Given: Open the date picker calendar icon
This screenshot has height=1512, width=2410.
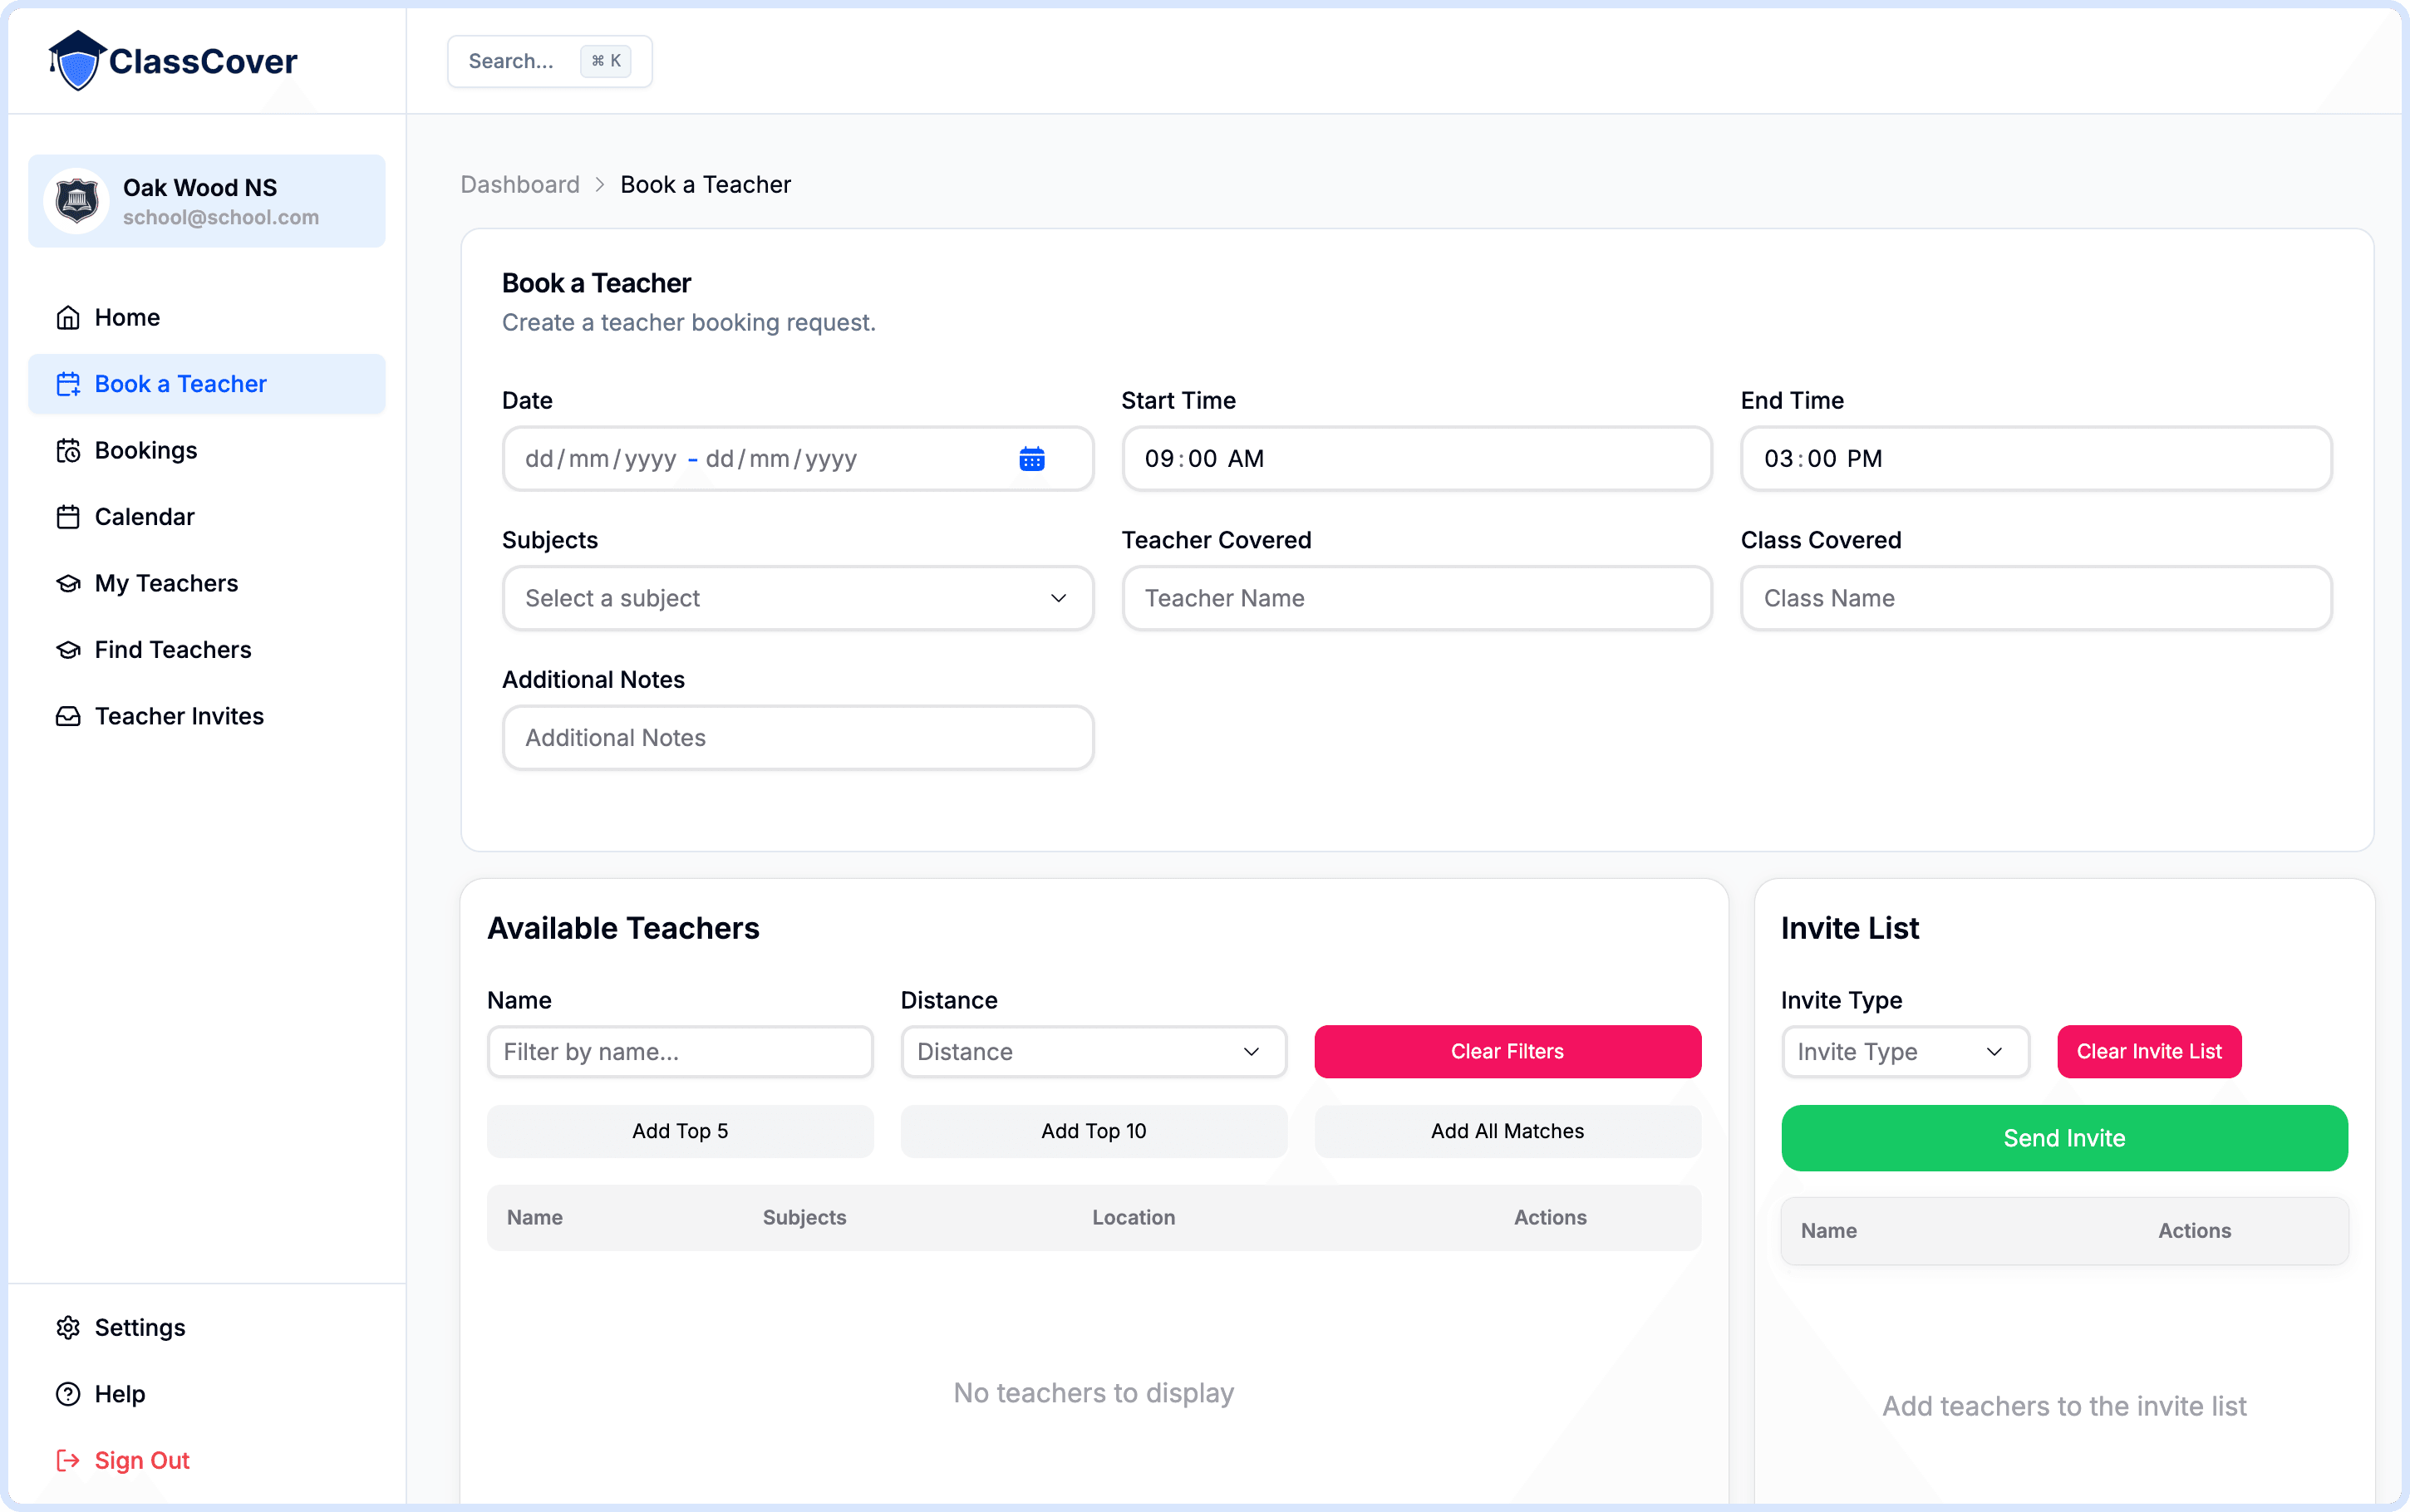Looking at the screenshot, I should pos(1032,459).
